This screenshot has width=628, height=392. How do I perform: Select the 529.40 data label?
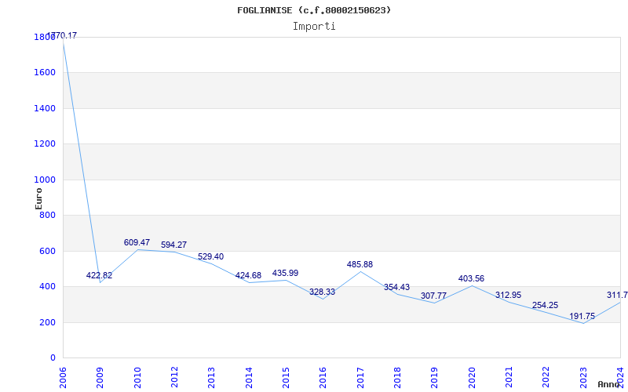click(x=210, y=257)
